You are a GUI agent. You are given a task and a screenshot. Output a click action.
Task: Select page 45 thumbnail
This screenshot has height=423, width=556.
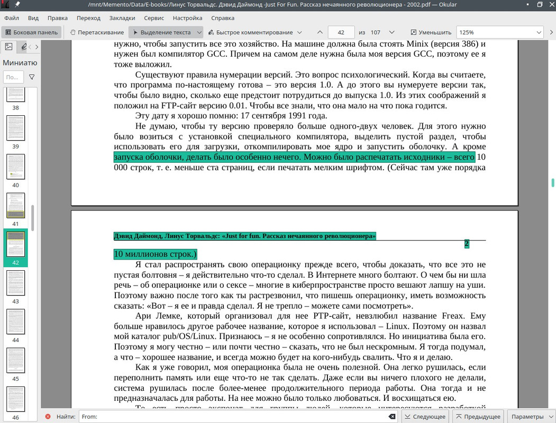click(x=15, y=360)
